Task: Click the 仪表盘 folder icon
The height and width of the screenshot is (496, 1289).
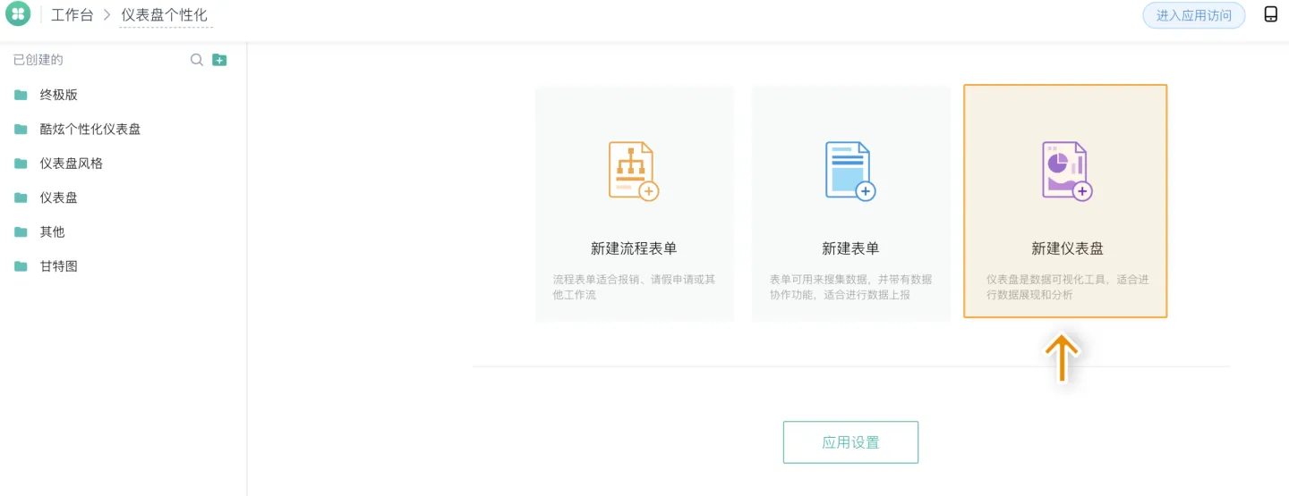Action: pos(21,198)
